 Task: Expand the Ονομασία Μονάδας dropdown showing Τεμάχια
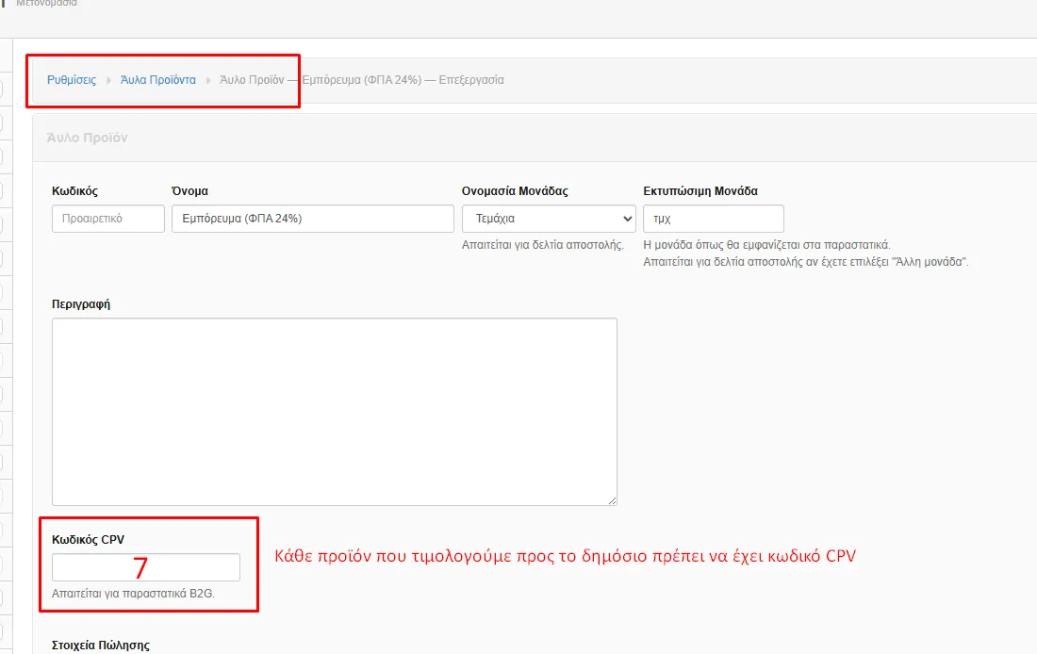click(549, 219)
